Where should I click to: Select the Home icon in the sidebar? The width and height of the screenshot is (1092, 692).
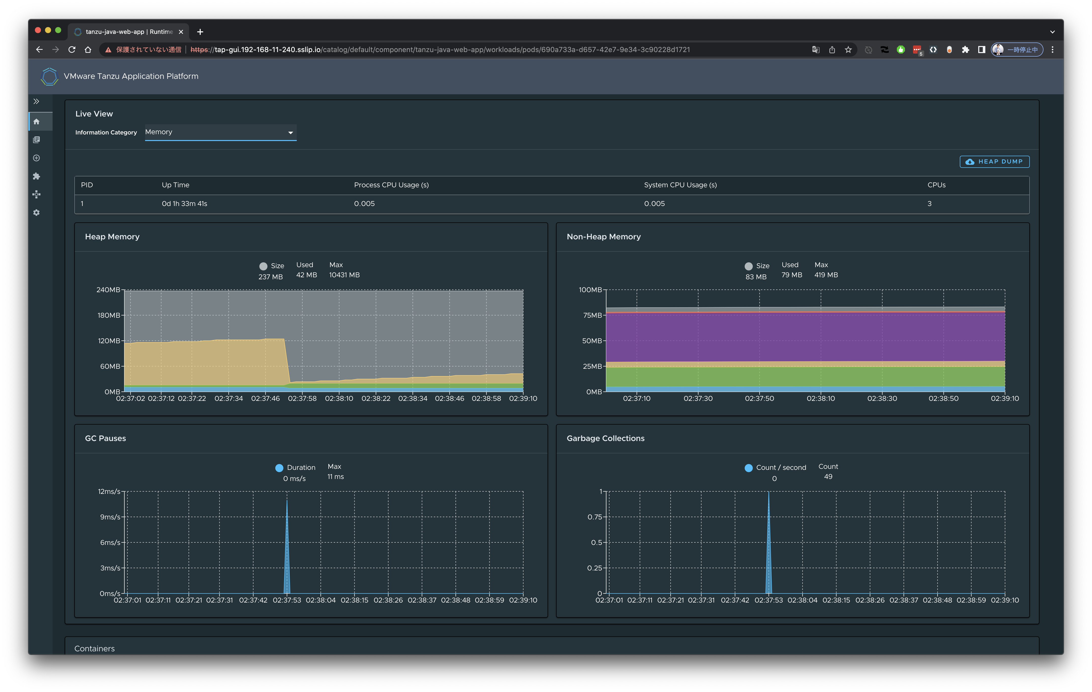36,121
